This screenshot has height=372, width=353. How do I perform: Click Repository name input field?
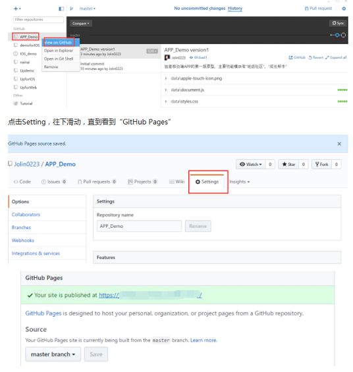139,226
